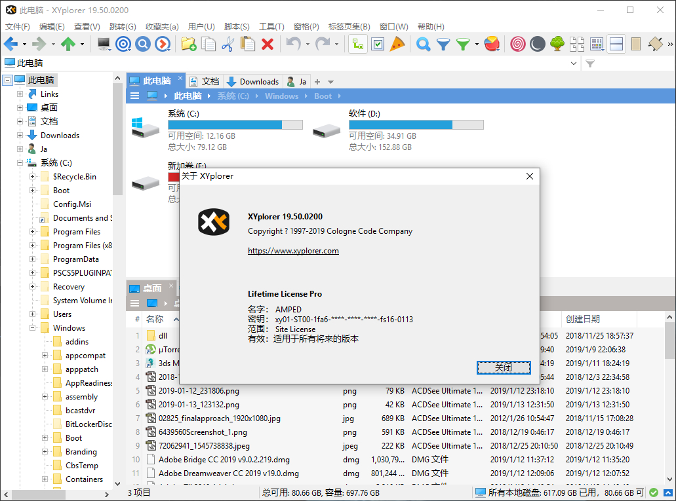Open the 工具(T) menu
This screenshot has width=676, height=501.
click(x=271, y=27)
